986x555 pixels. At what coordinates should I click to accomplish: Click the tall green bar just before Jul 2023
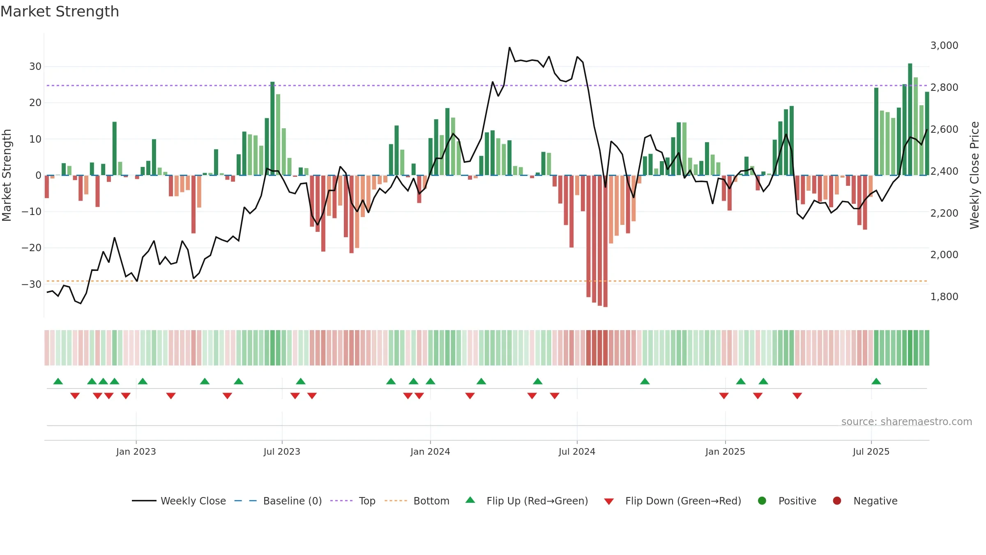[272, 128]
